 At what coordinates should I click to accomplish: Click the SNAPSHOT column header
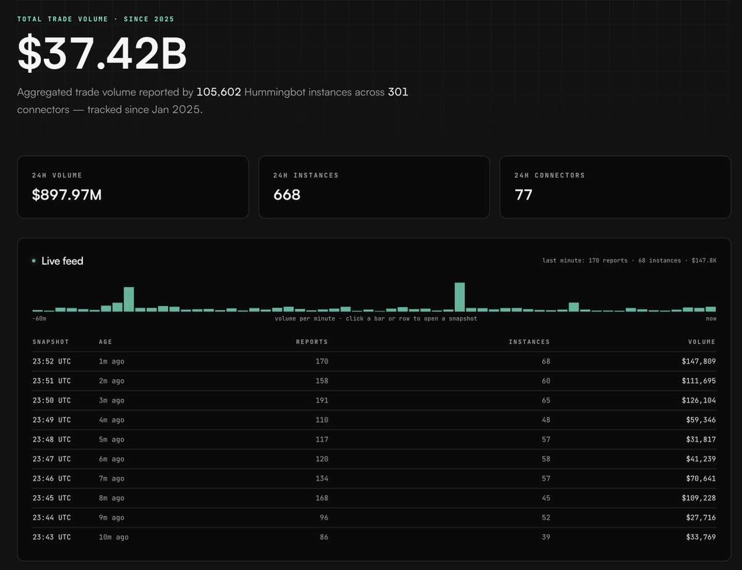(51, 342)
